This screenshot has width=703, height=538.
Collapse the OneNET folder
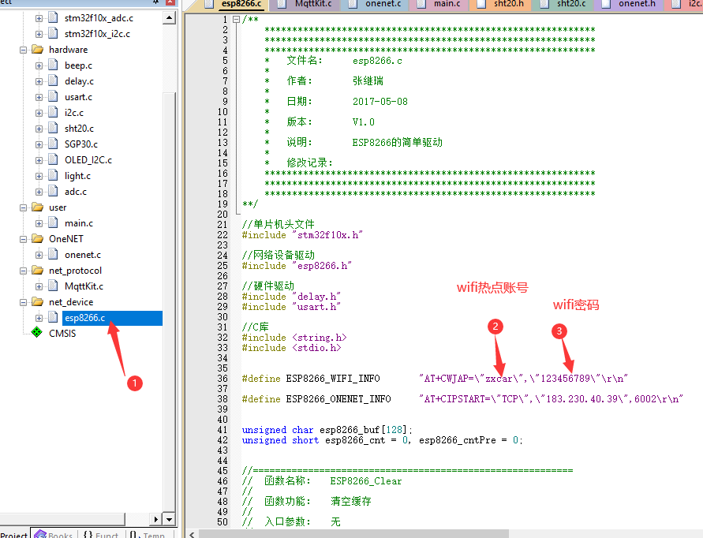(24, 239)
